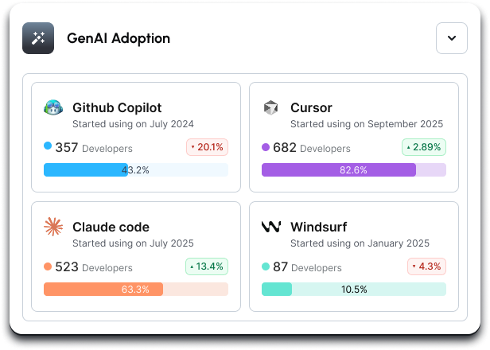Collapse the GenAI Adoption panel chevron
The height and width of the screenshot is (350, 490).
[x=452, y=38]
